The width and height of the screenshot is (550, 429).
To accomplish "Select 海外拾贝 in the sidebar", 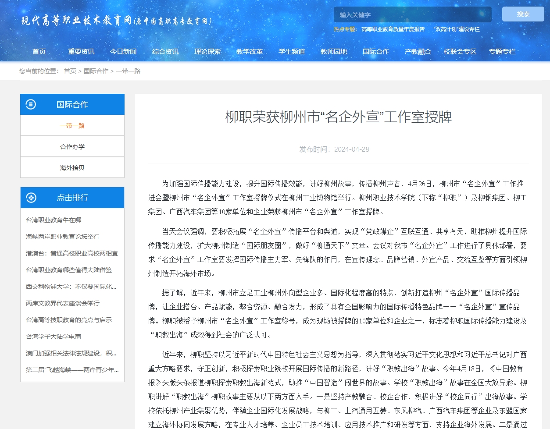I will click(x=72, y=168).
